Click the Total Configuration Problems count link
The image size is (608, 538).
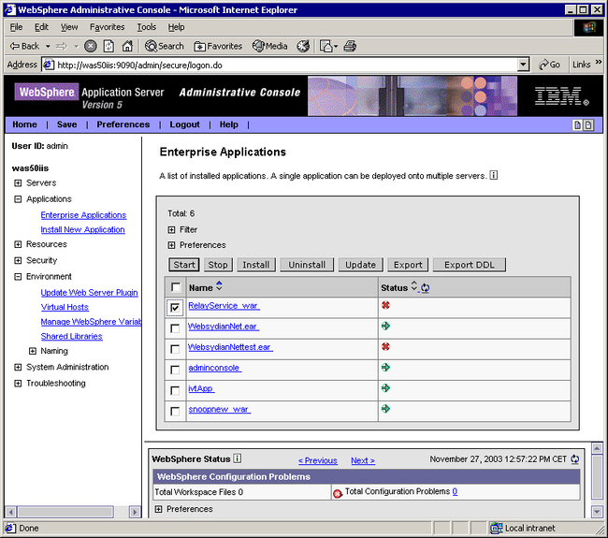455,491
